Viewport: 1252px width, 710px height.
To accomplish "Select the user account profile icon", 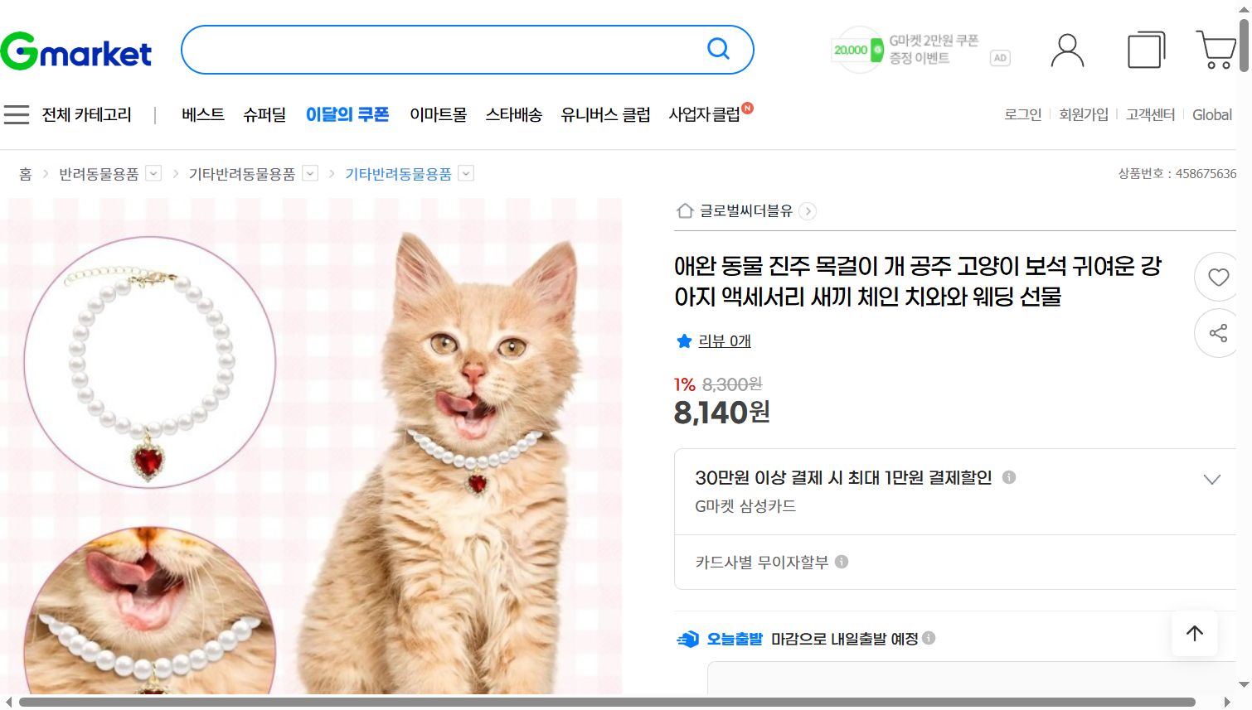I will 1067,50.
